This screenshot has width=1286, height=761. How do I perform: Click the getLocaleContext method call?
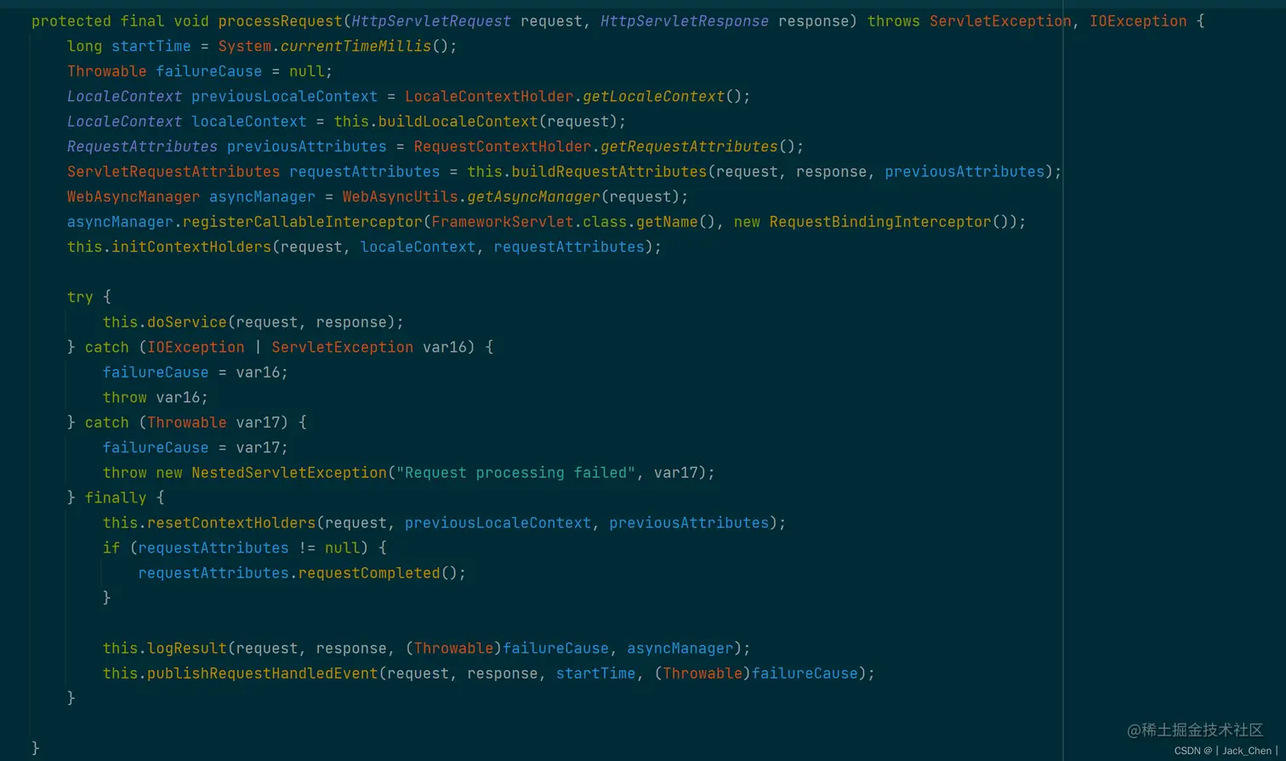[653, 96]
